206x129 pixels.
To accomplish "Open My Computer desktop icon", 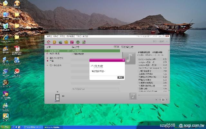I will point(6,15).
